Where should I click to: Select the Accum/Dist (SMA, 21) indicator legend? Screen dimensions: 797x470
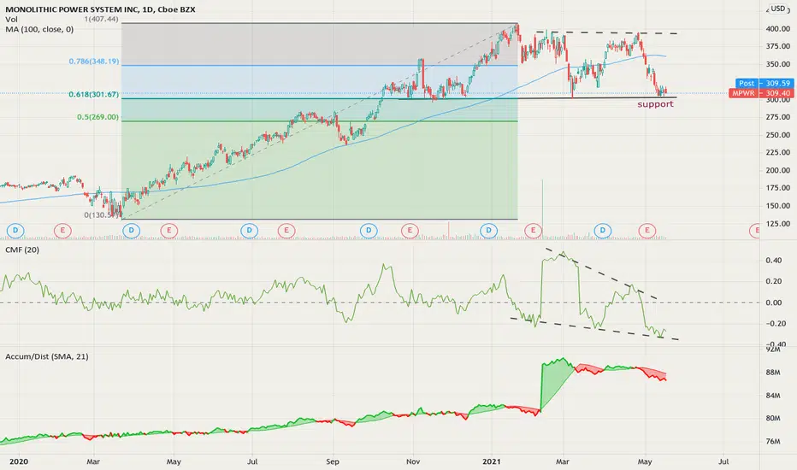[47, 356]
